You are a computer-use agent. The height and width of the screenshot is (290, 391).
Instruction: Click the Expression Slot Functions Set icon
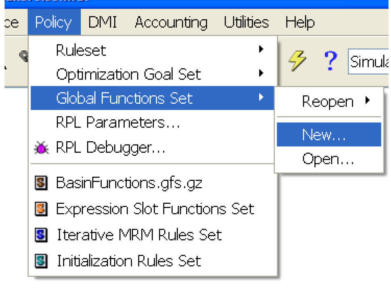click(41, 209)
